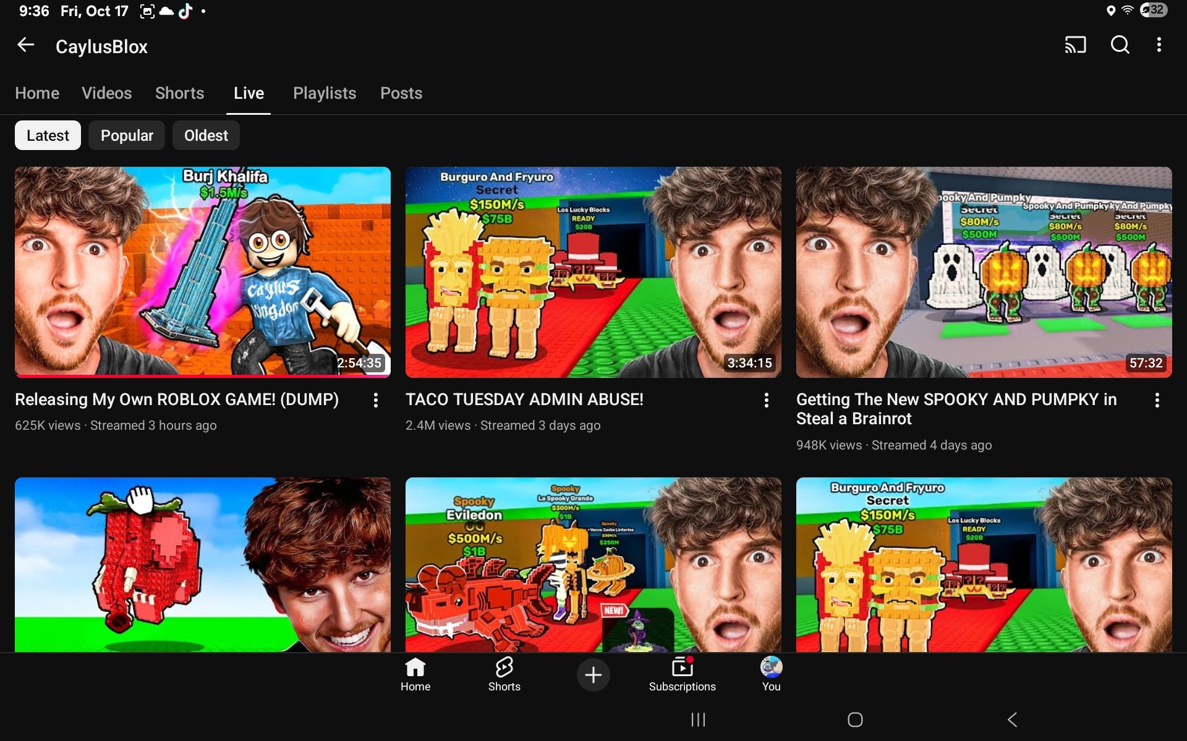The width and height of the screenshot is (1187, 741).
Task: Go to Home in bottom navigation
Action: pyautogui.click(x=415, y=674)
